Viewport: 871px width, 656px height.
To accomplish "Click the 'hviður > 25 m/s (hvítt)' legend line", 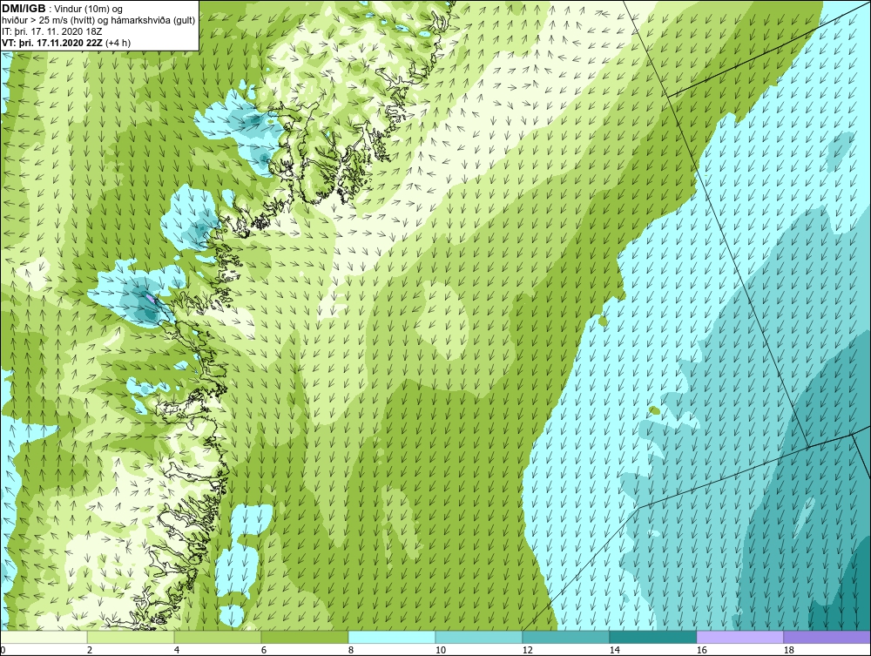I will [x=98, y=21].
